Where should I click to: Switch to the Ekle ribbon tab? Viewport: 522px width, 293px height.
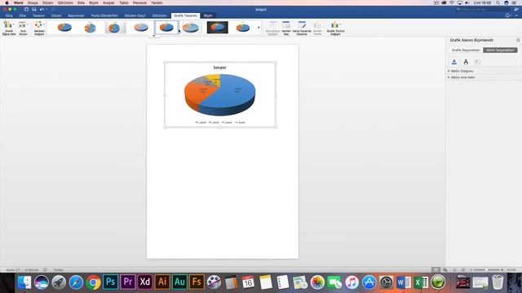[22, 15]
